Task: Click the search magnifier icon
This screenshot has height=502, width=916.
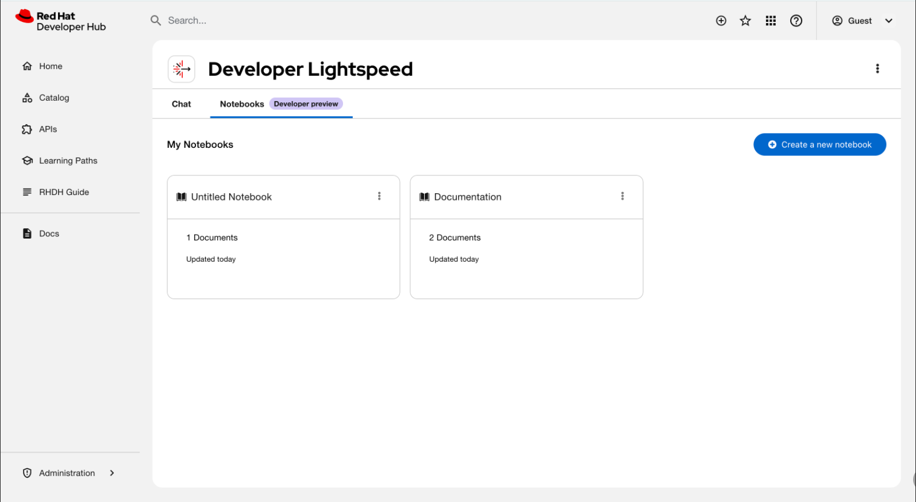Action: pos(156,21)
